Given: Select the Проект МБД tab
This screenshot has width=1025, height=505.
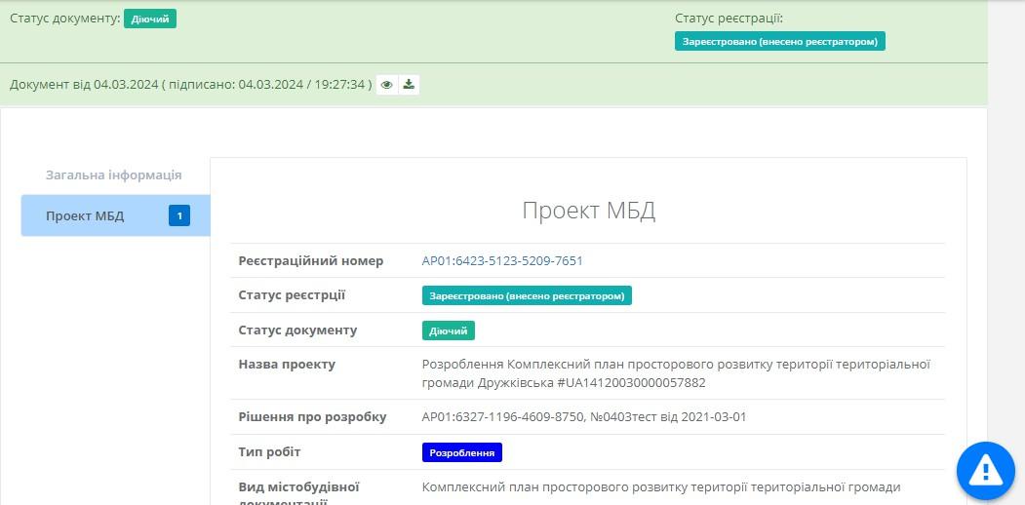Looking at the screenshot, I should pyautogui.click(x=86, y=216).
